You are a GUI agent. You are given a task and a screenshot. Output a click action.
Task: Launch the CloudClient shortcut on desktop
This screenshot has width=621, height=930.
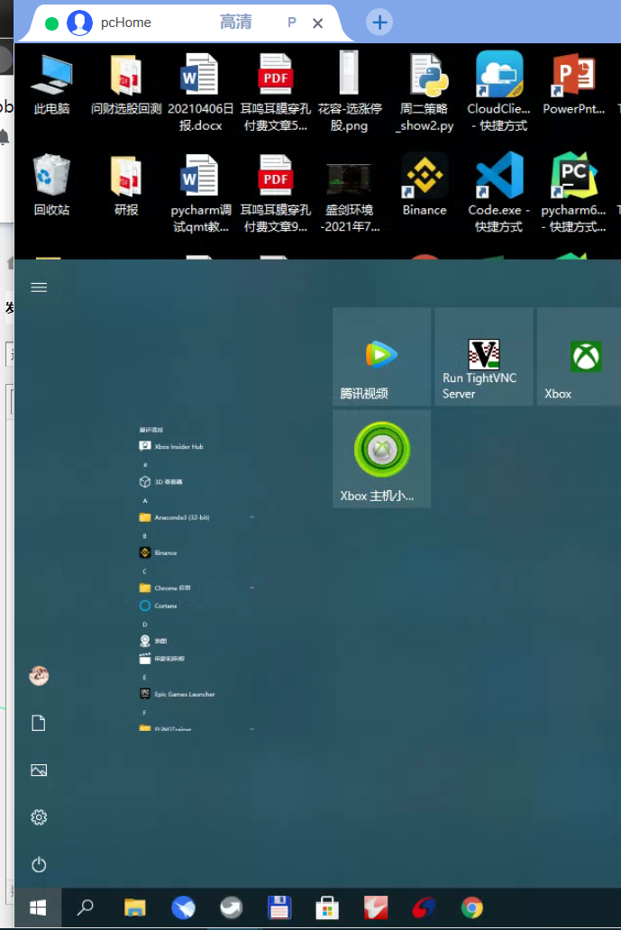[498, 91]
